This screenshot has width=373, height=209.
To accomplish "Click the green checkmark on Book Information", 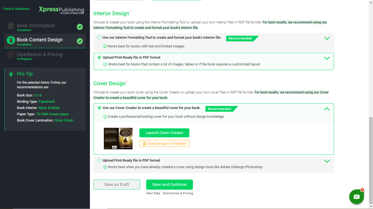I will click(80, 27).
